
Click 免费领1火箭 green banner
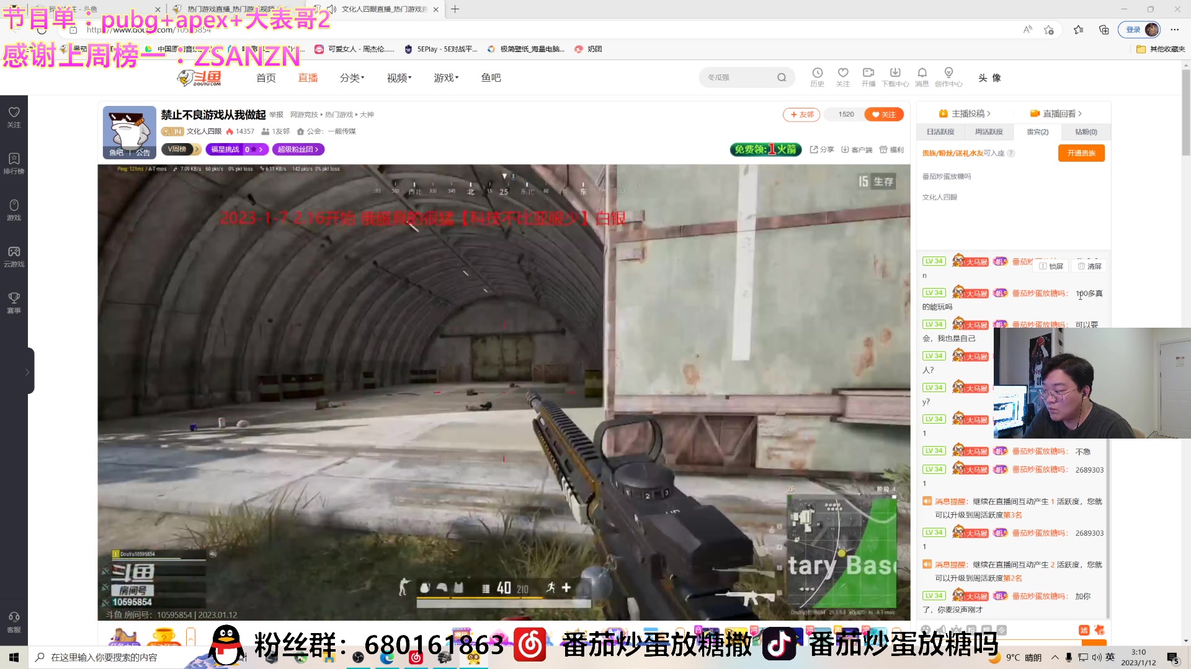click(x=766, y=149)
